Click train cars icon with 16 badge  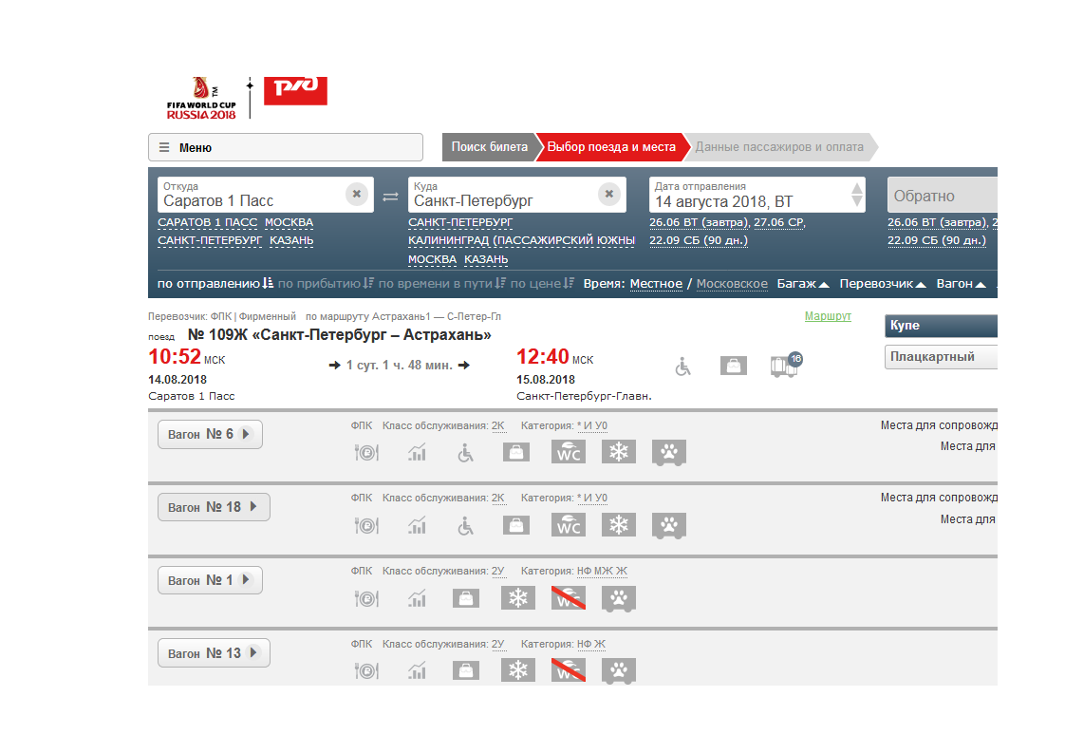click(x=786, y=365)
